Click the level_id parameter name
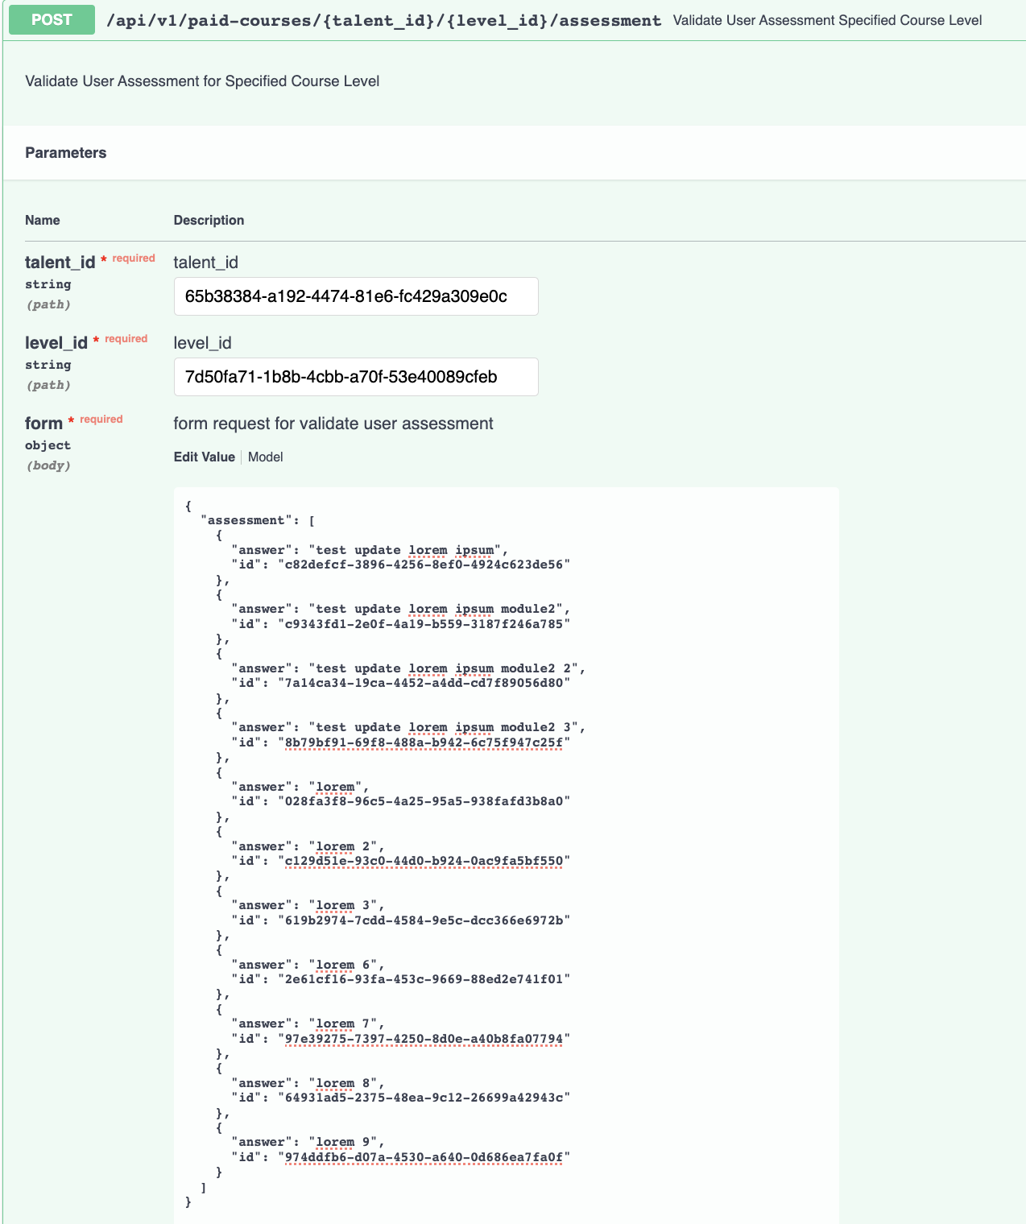This screenshot has width=1026, height=1224. [56, 343]
